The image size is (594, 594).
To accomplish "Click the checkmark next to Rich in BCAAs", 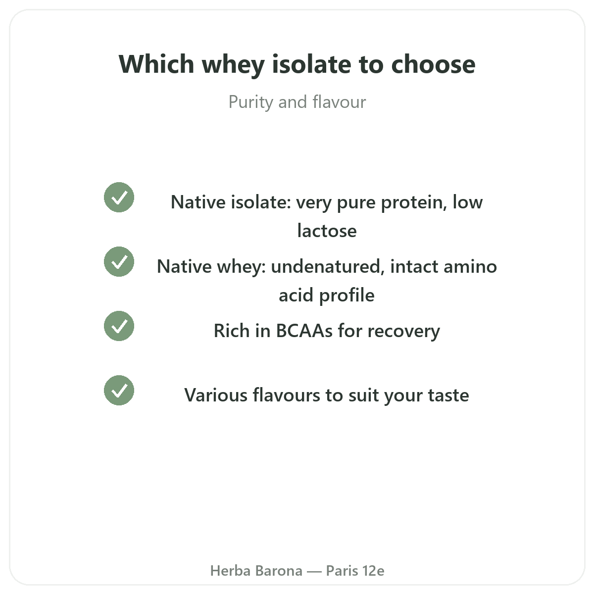I will pos(119,326).
